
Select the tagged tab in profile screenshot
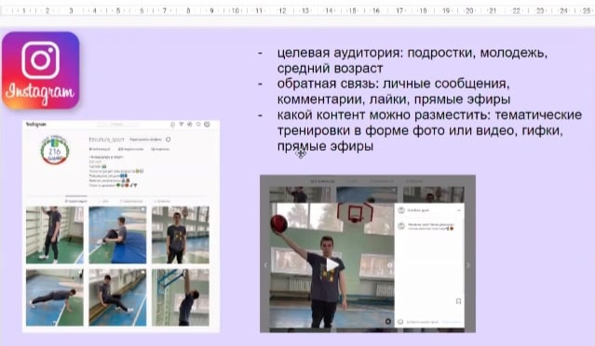tap(162, 201)
